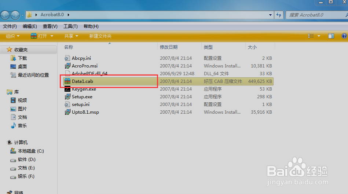Click the Setup.exe file name
The height and width of the screenshot is (194, 348).
click(82, 97)
